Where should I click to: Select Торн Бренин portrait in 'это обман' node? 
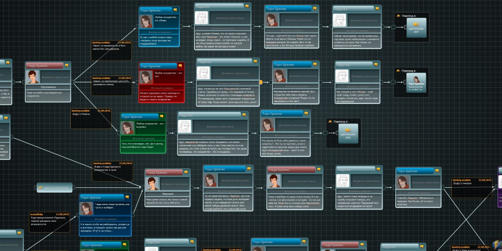[x=146, y=22]
